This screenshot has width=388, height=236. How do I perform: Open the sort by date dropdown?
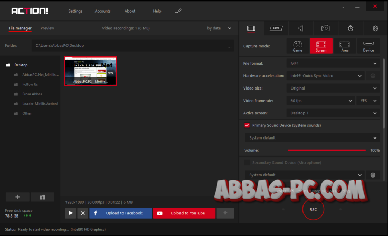click(219, 28)
